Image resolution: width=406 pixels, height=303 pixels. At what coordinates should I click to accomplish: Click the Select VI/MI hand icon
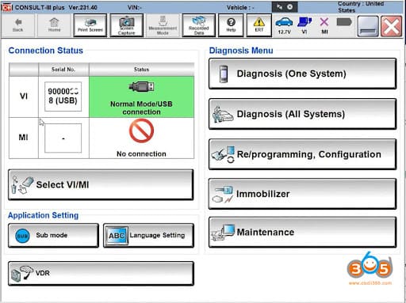click(22, 185)
